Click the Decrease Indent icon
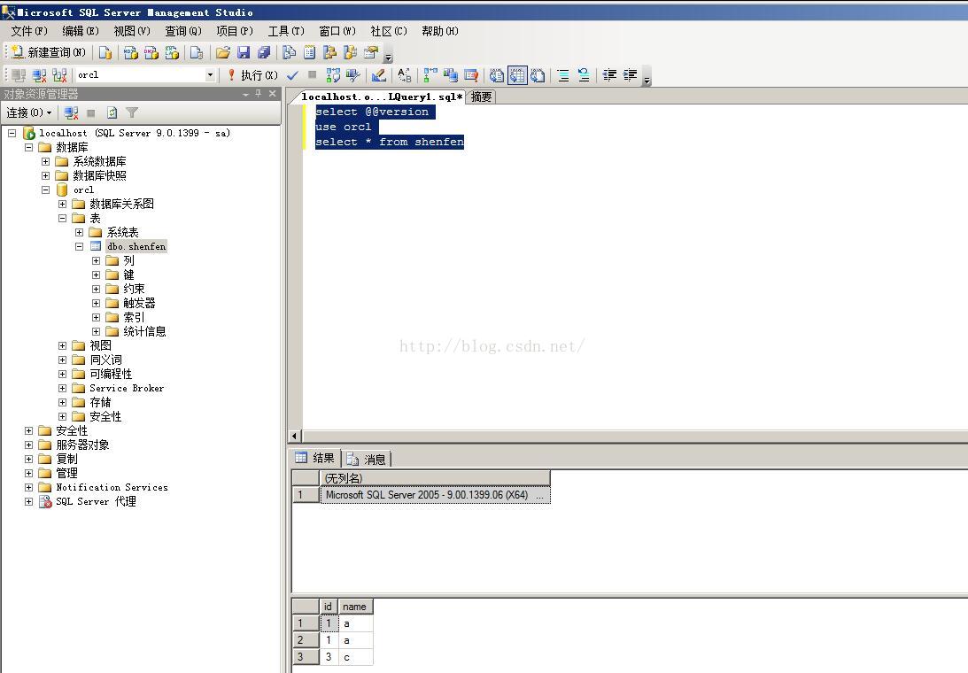 (x=609, y=74)
